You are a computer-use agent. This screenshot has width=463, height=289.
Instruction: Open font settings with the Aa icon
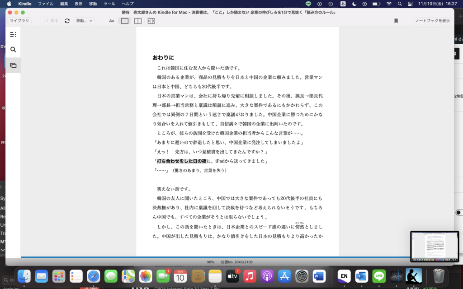(x=112, y=21)
